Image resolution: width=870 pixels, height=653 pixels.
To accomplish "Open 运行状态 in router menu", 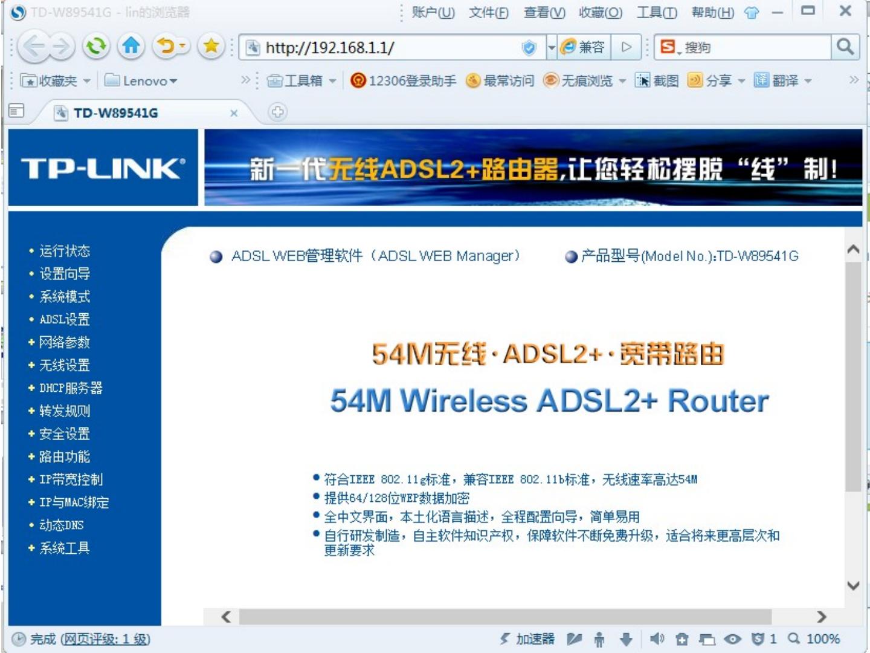I will point(65,251).
